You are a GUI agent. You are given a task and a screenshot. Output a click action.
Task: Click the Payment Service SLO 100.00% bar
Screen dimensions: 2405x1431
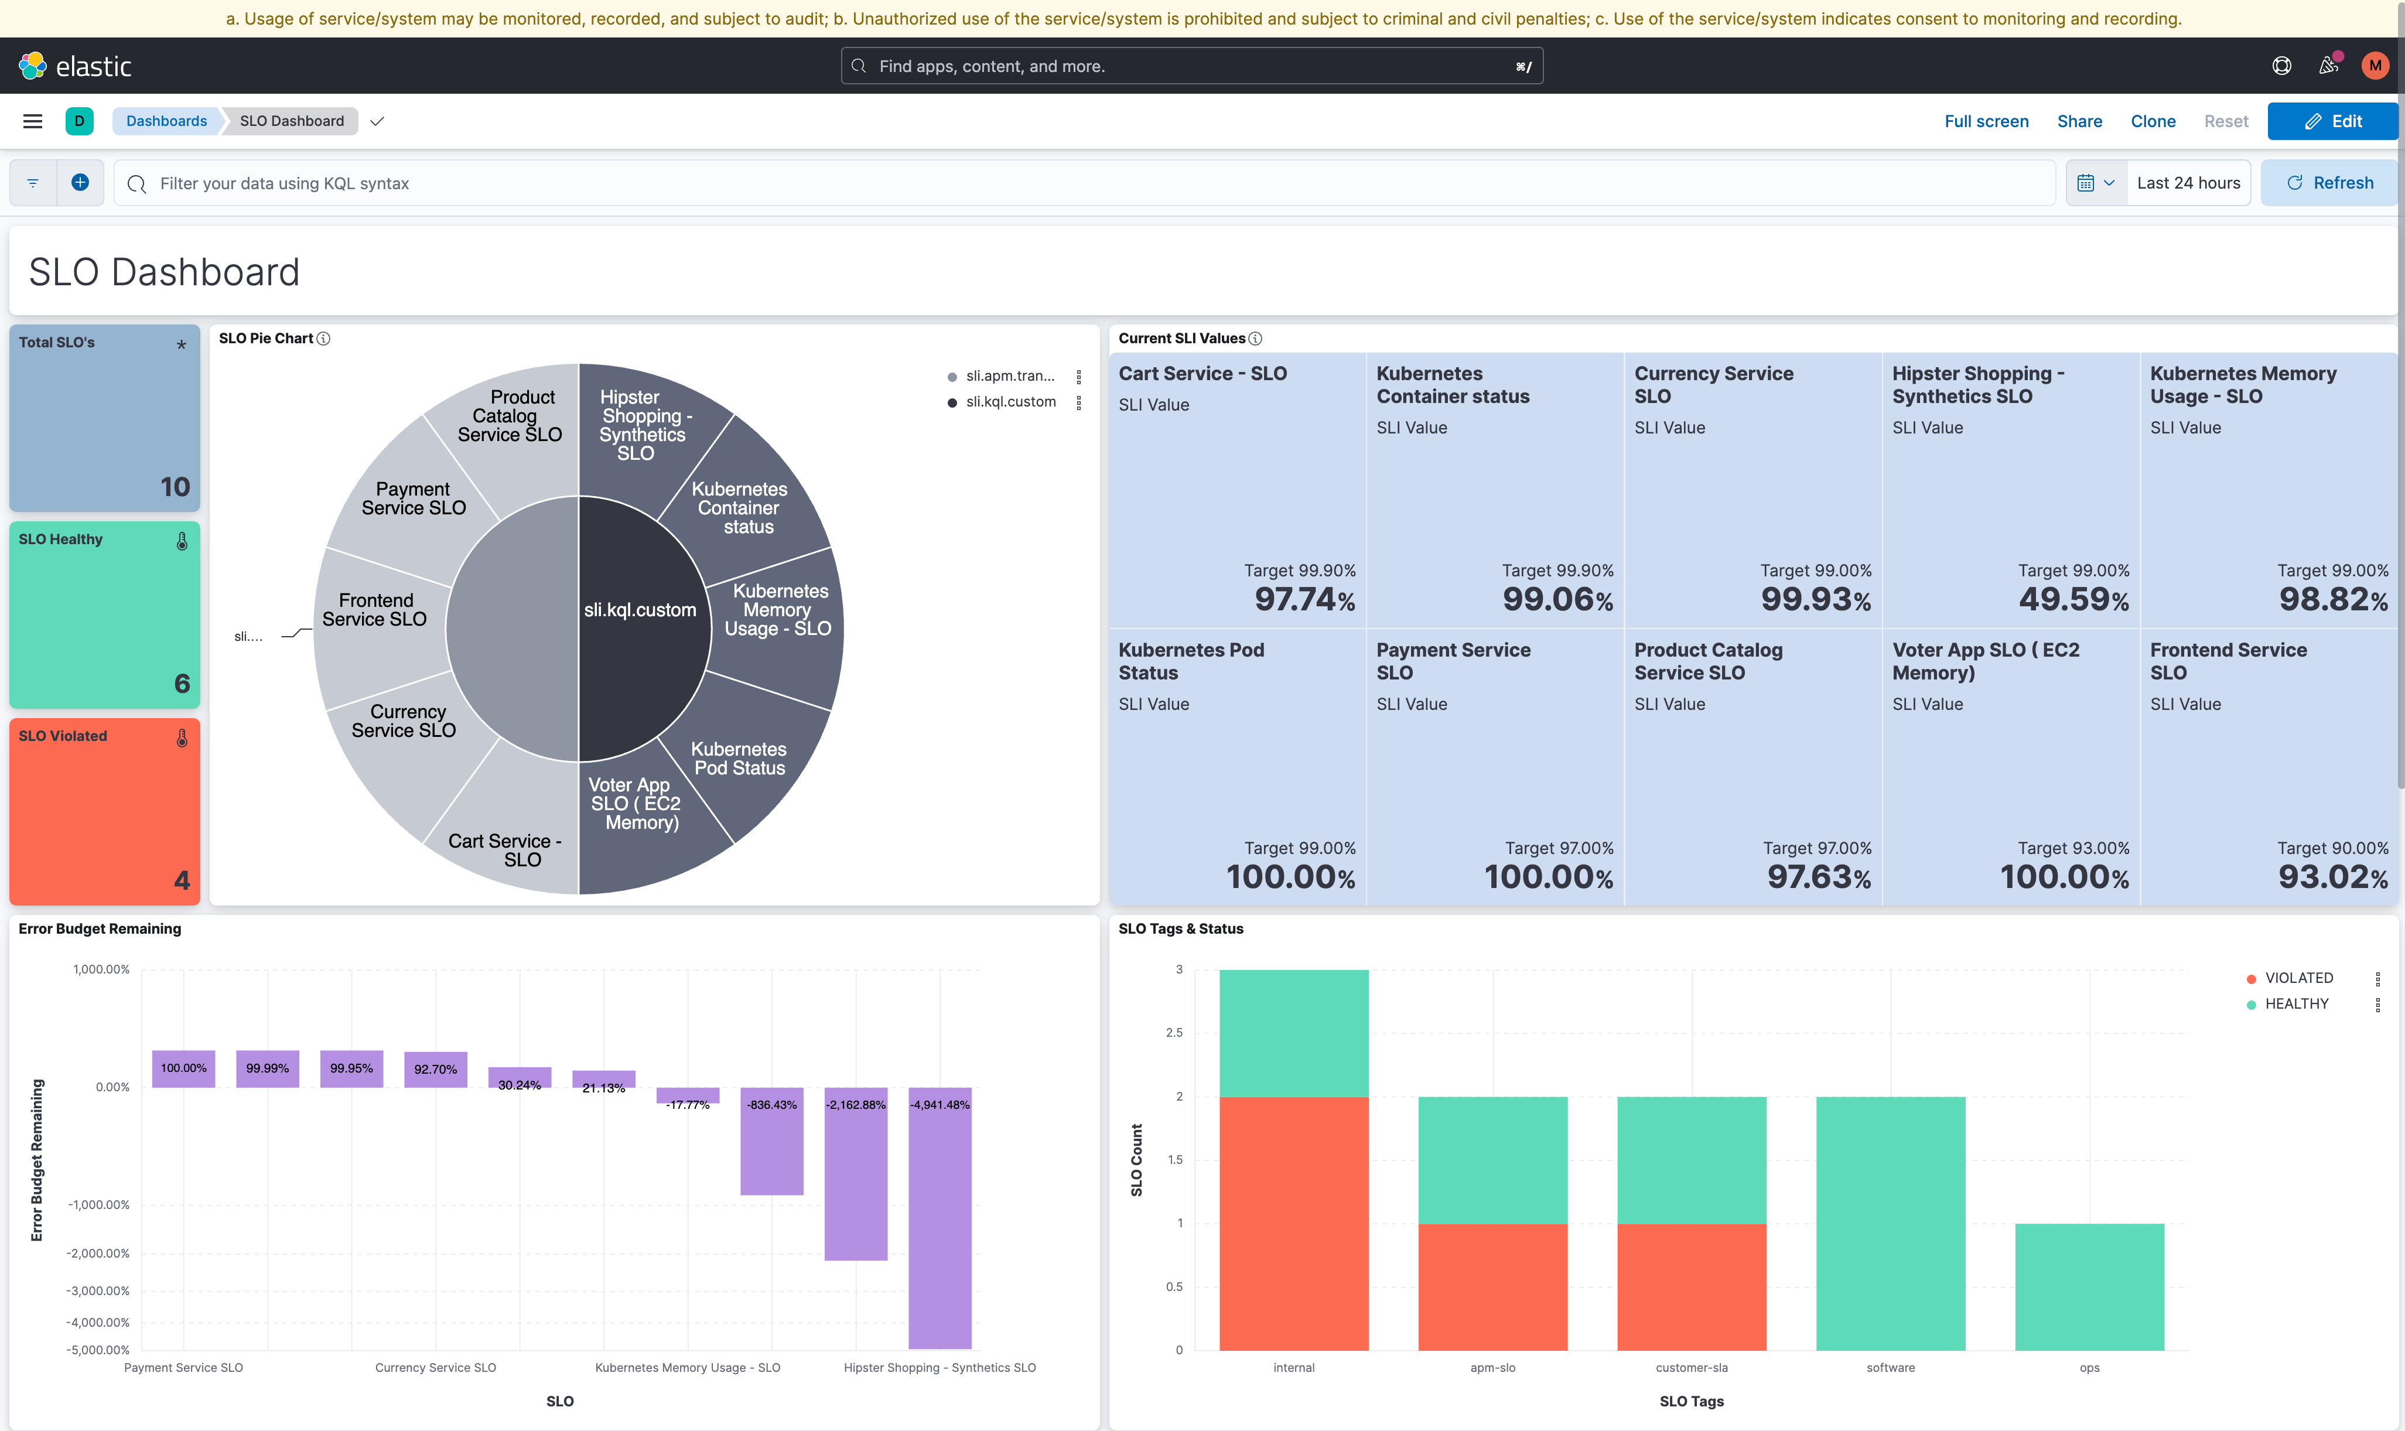183,1068
